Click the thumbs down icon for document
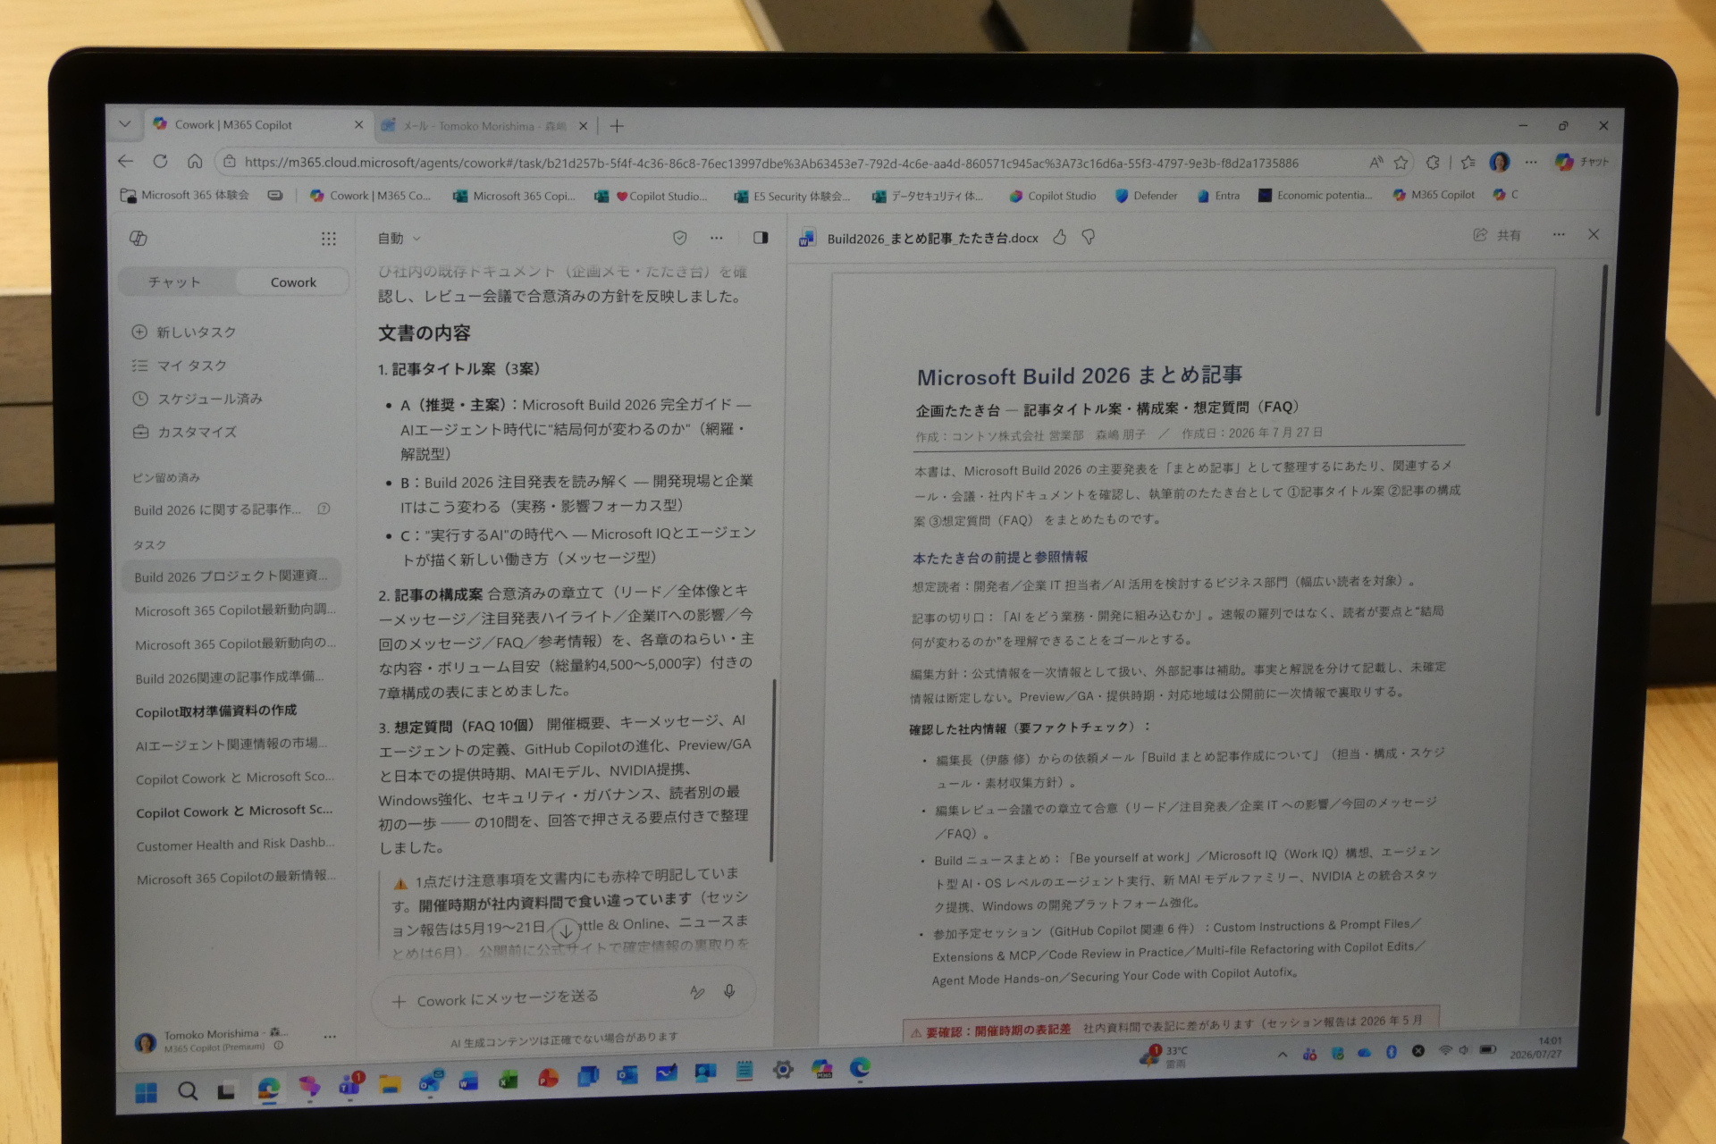This screenshot has width=1716, height=1144. pos(1088,237)
